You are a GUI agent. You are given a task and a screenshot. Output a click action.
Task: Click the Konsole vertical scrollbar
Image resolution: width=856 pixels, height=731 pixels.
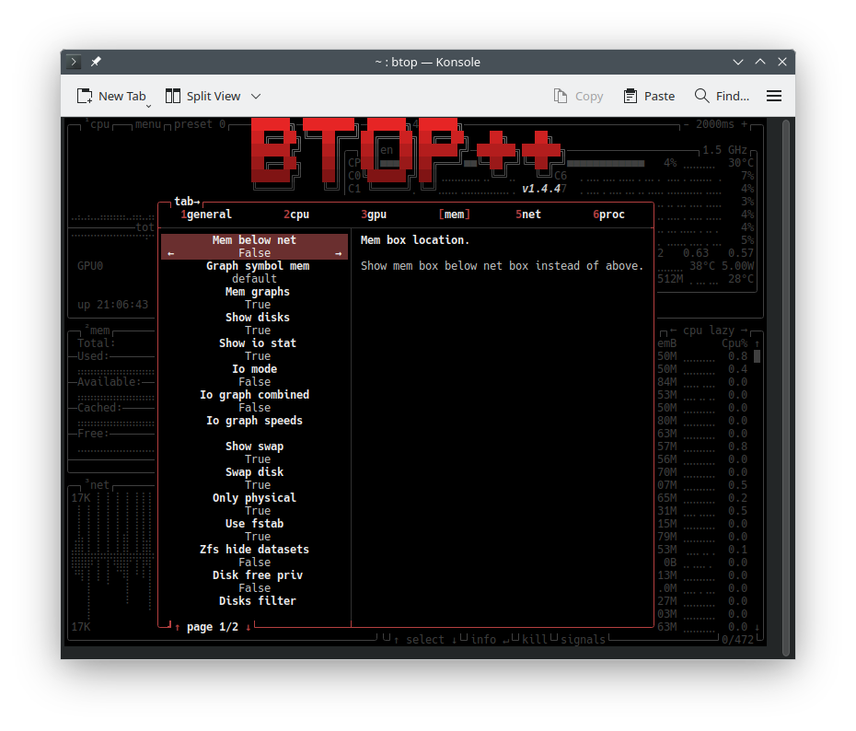coord(785,388)
